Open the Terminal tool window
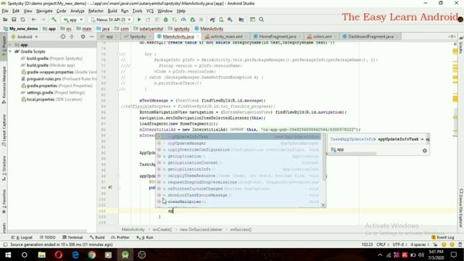 72,237
